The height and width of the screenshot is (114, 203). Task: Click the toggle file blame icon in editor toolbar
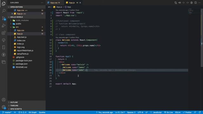tap(192, 3)
